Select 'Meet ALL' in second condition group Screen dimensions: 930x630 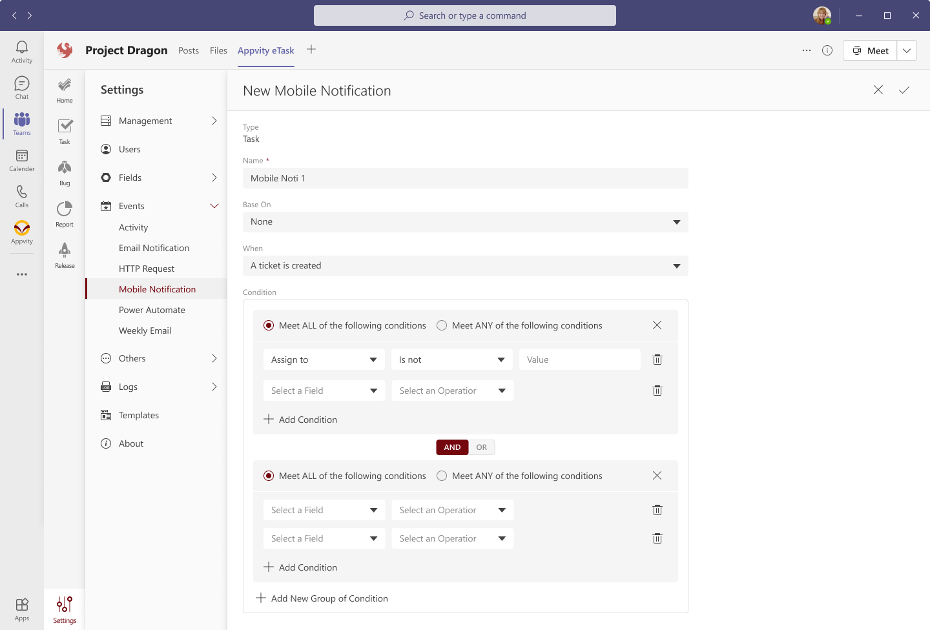click(269, 476)
